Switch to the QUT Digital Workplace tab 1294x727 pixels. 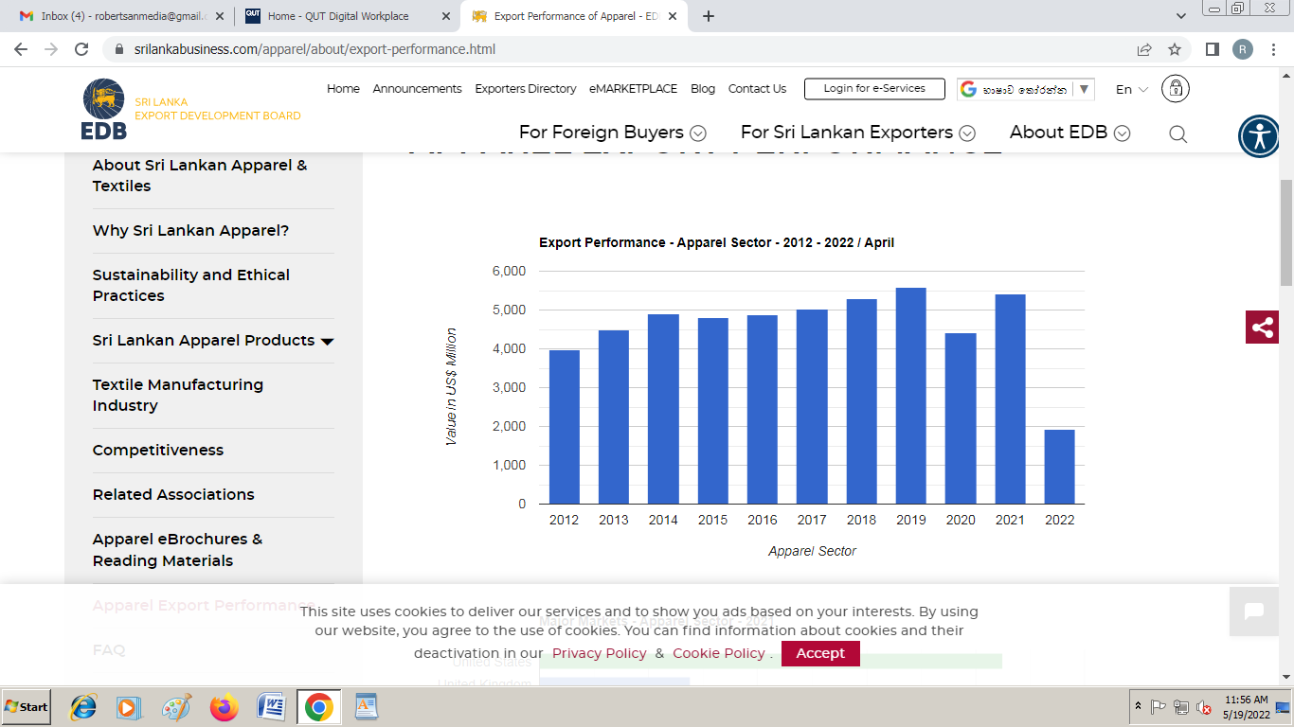(348, 16)
